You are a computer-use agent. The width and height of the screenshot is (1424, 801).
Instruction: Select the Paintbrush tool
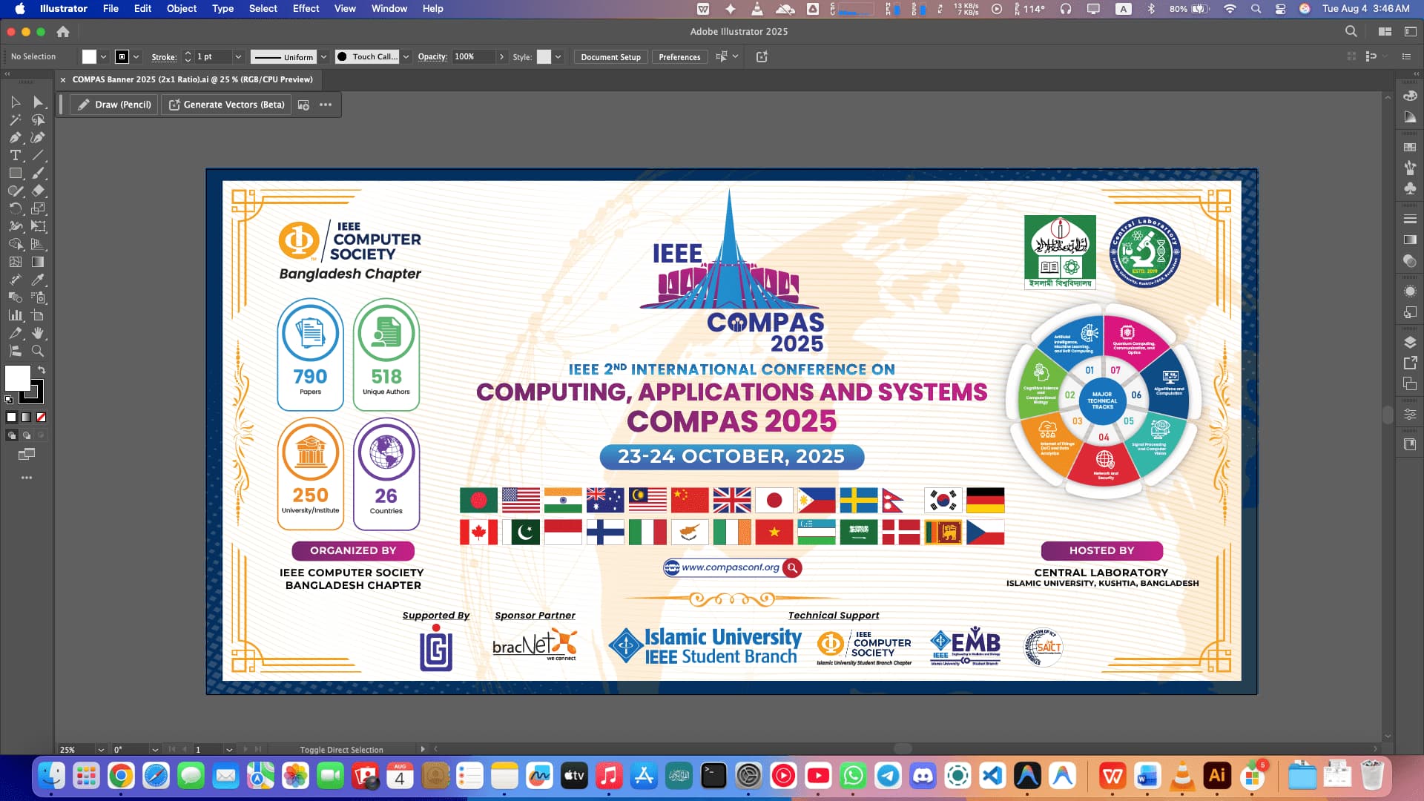(x=38, y=174)
